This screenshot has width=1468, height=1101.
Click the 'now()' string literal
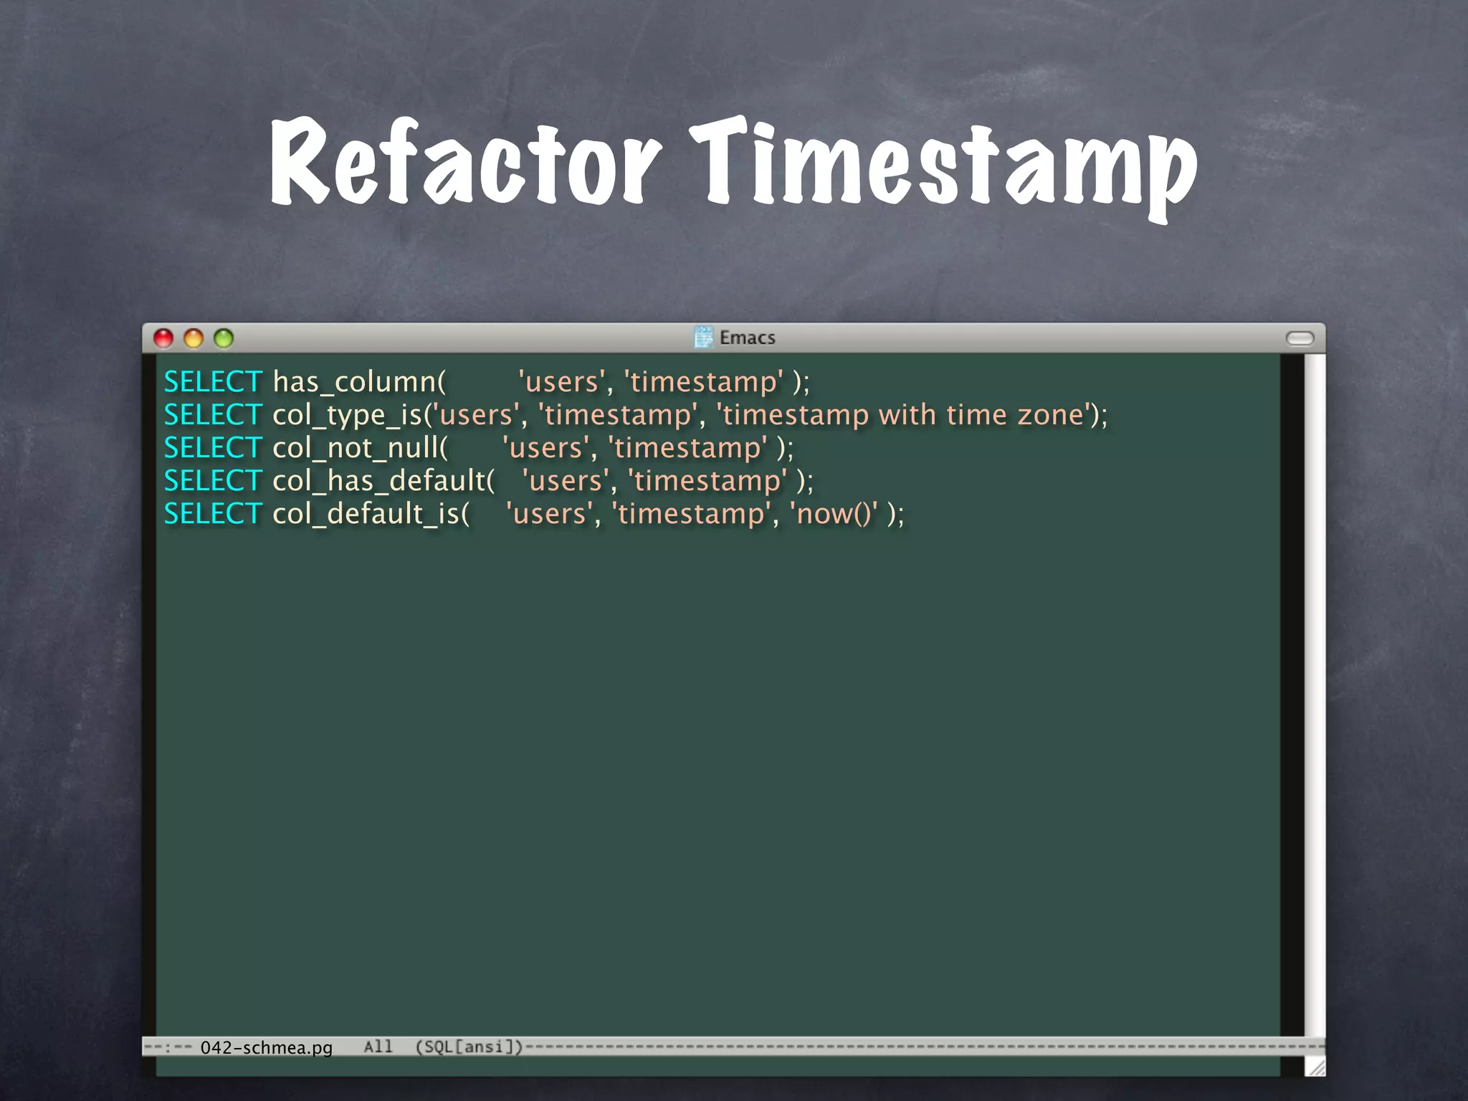[x=834, y=514]
